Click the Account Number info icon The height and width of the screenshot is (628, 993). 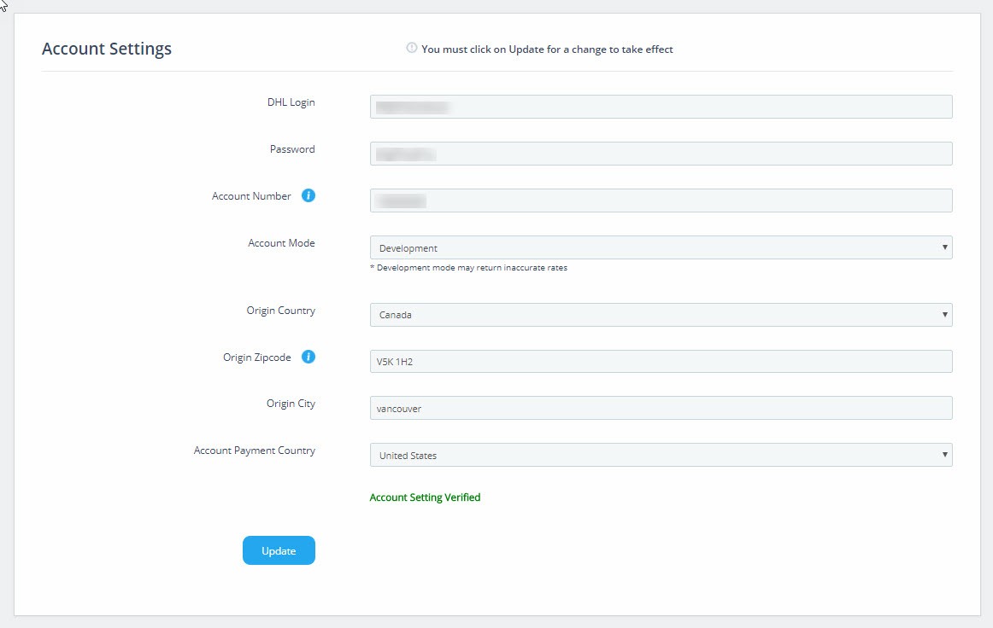pos(308,195)
